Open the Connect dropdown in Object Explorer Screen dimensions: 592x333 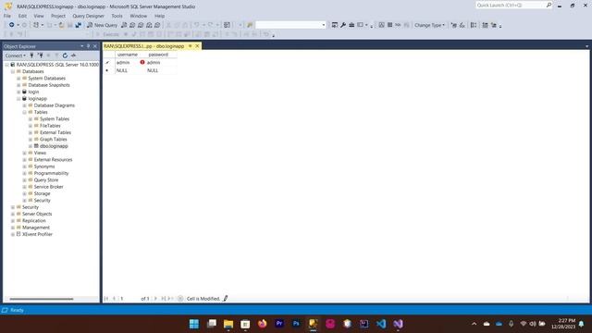[x=15, y=55]
